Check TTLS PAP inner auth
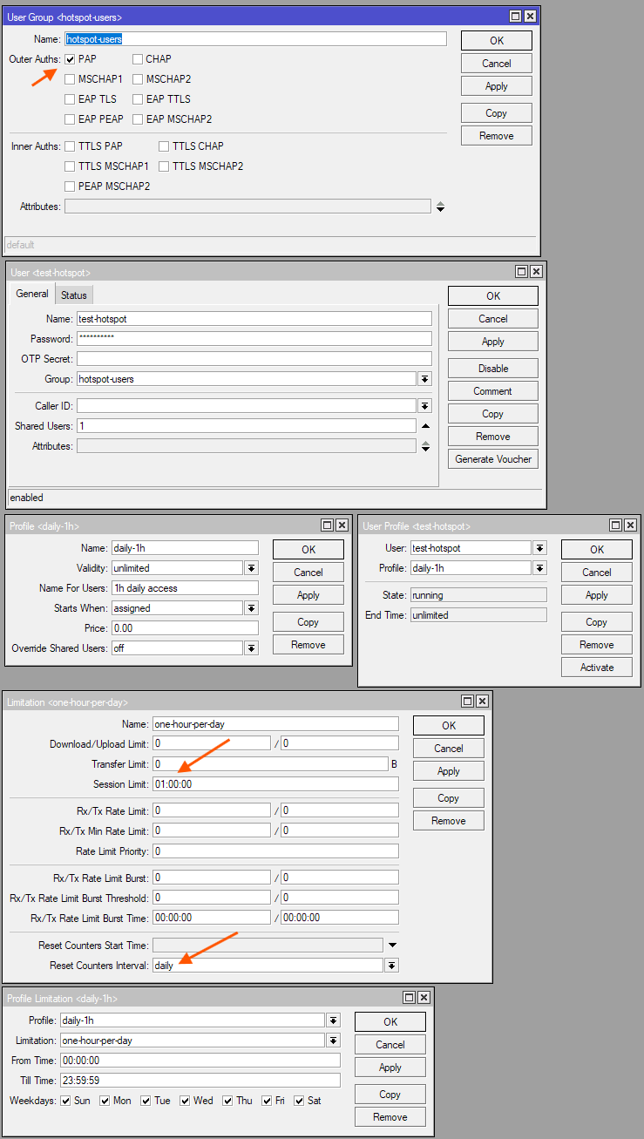The height and width of the screenshot is (1139, 644). [x=70, y=146]
